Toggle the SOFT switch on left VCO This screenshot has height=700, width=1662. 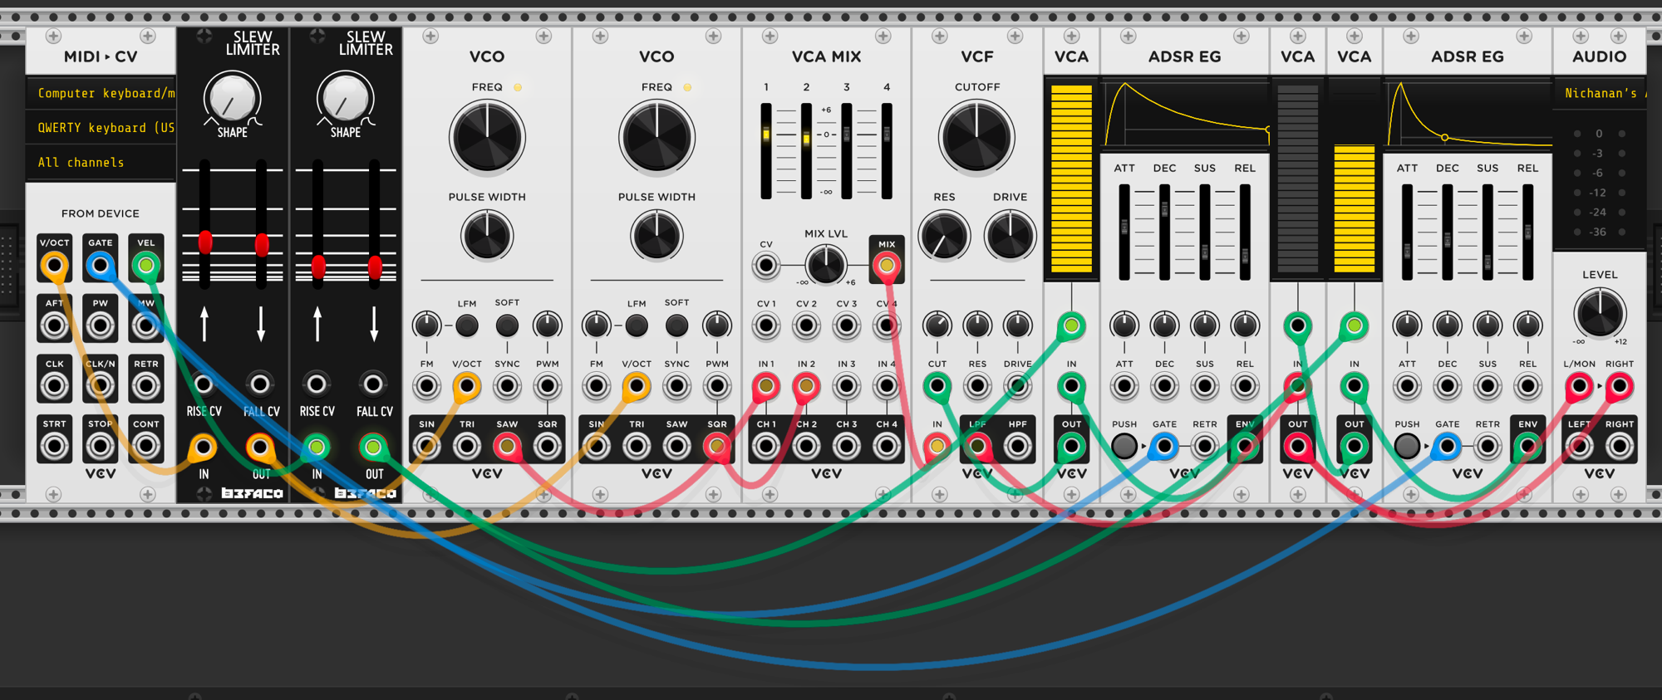(507, 326)
